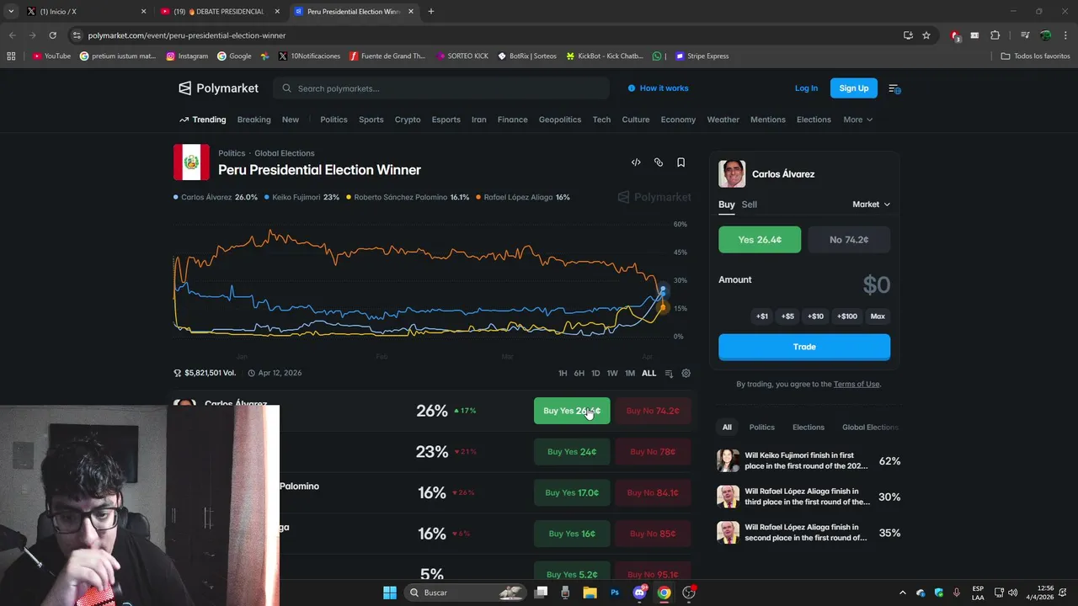This screenshot has height=606, width=1078.
Task: Open the Instagram bookmark
Action: click(187, 56)
